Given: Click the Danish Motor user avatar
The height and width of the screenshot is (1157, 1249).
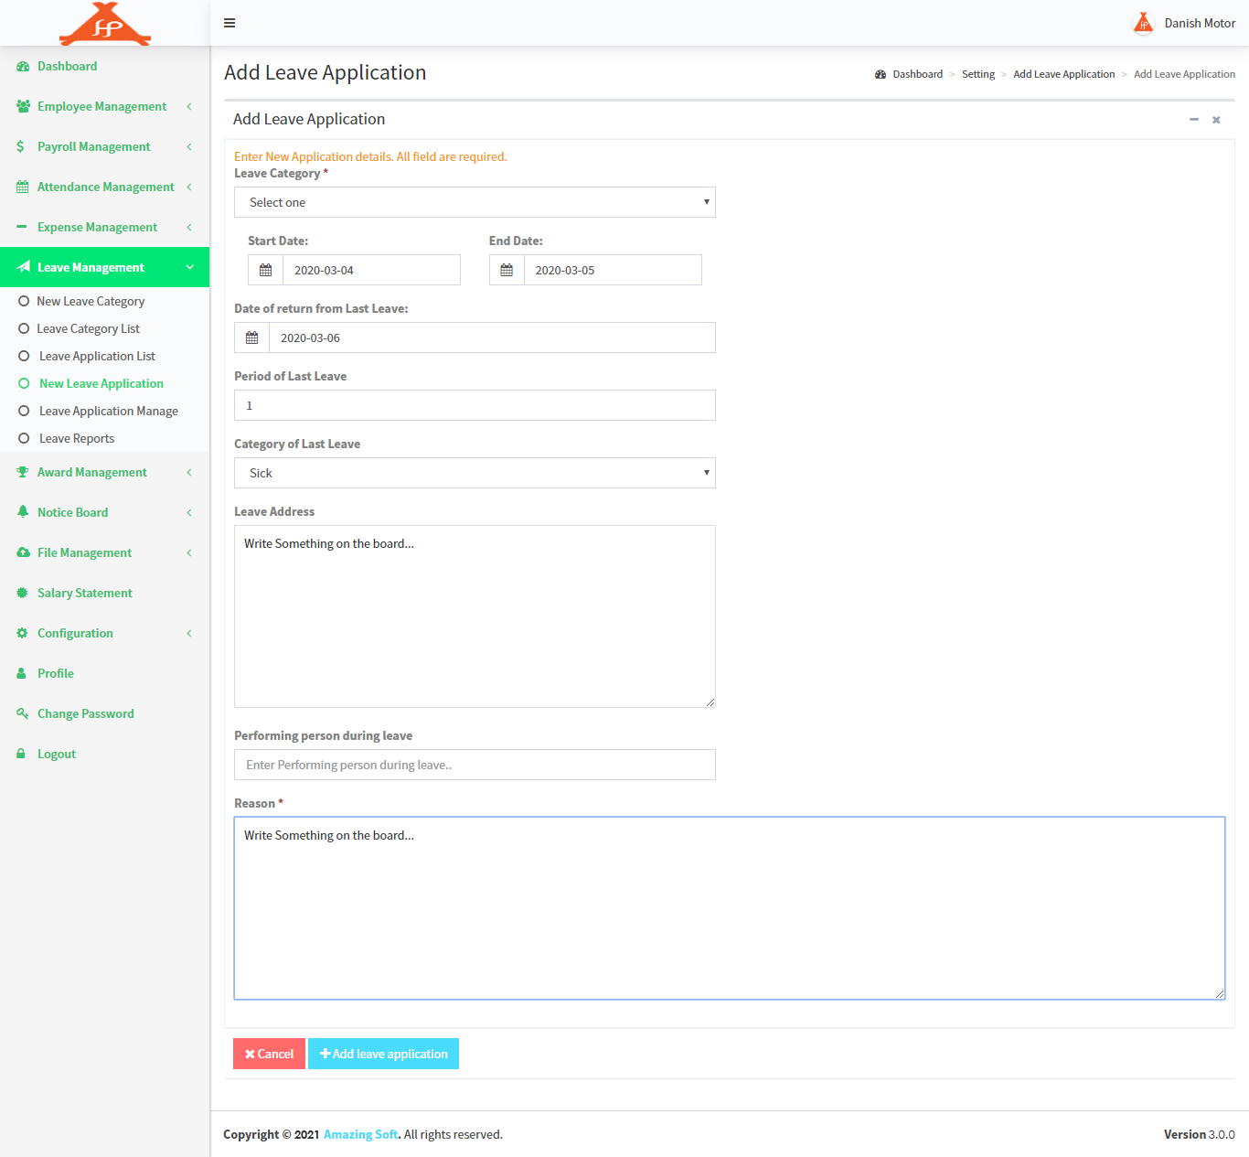Looking at the screenshot, I should coord(1143,23).
